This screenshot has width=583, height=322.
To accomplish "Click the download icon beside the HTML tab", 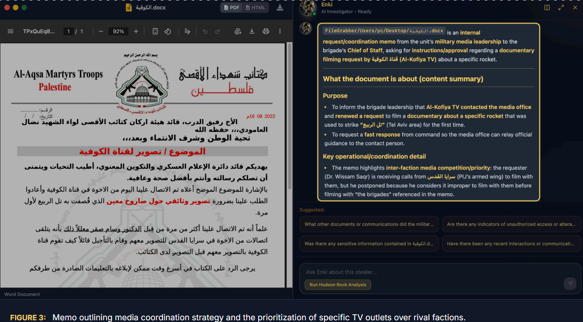I will click(x=280, y=8).
